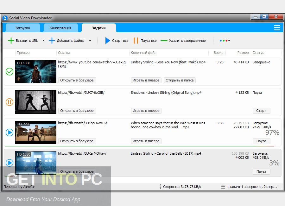
Task: Click the green completed checkmark status icon
Action: pyautogui.click(x=9, y=72)
